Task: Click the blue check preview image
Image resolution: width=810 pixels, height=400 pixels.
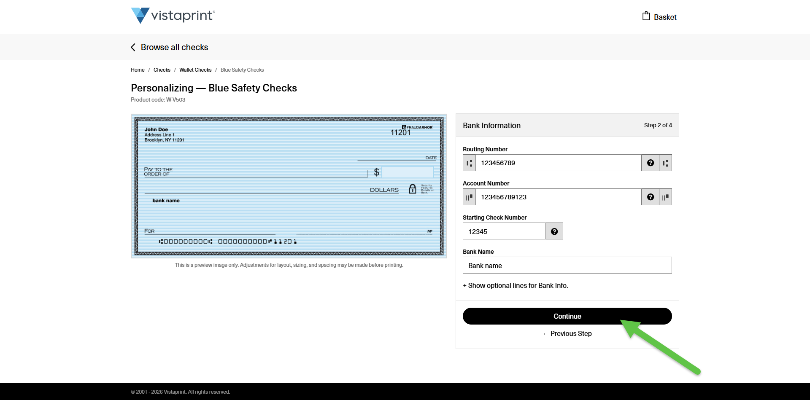Action: [x=289, y=186]
